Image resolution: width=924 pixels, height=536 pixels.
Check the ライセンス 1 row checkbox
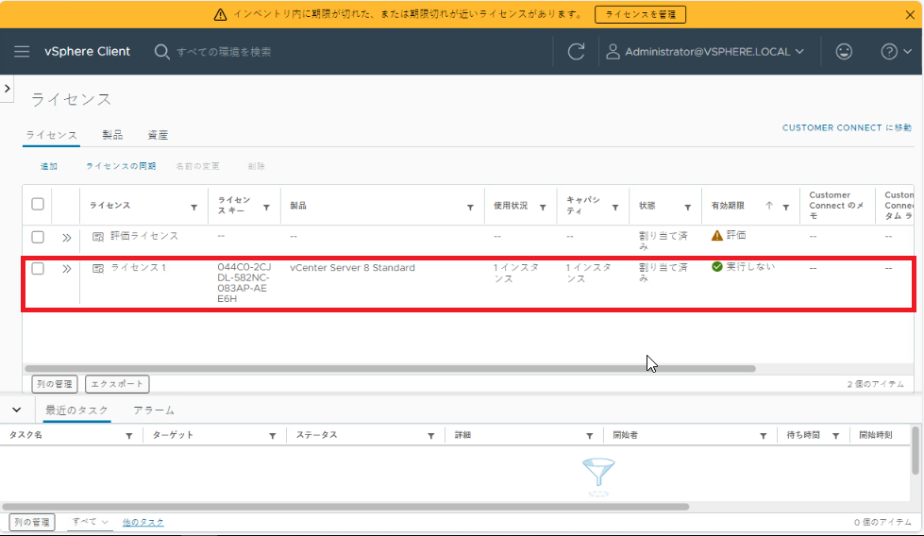click(38, 269)
